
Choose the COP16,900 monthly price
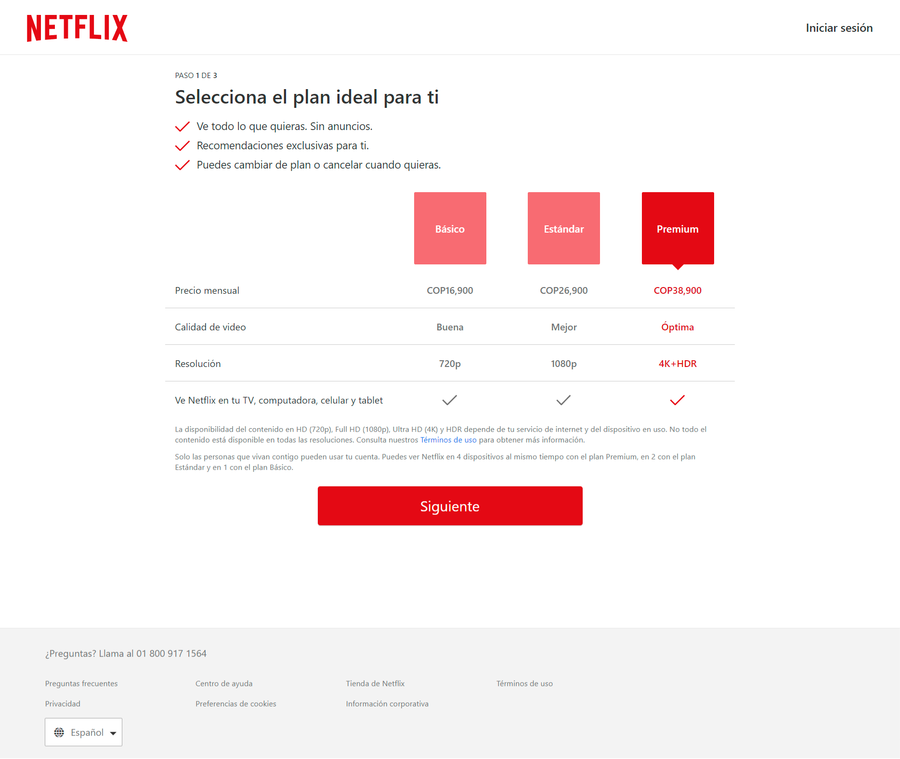pyautogui.click(x=450, y=290)
